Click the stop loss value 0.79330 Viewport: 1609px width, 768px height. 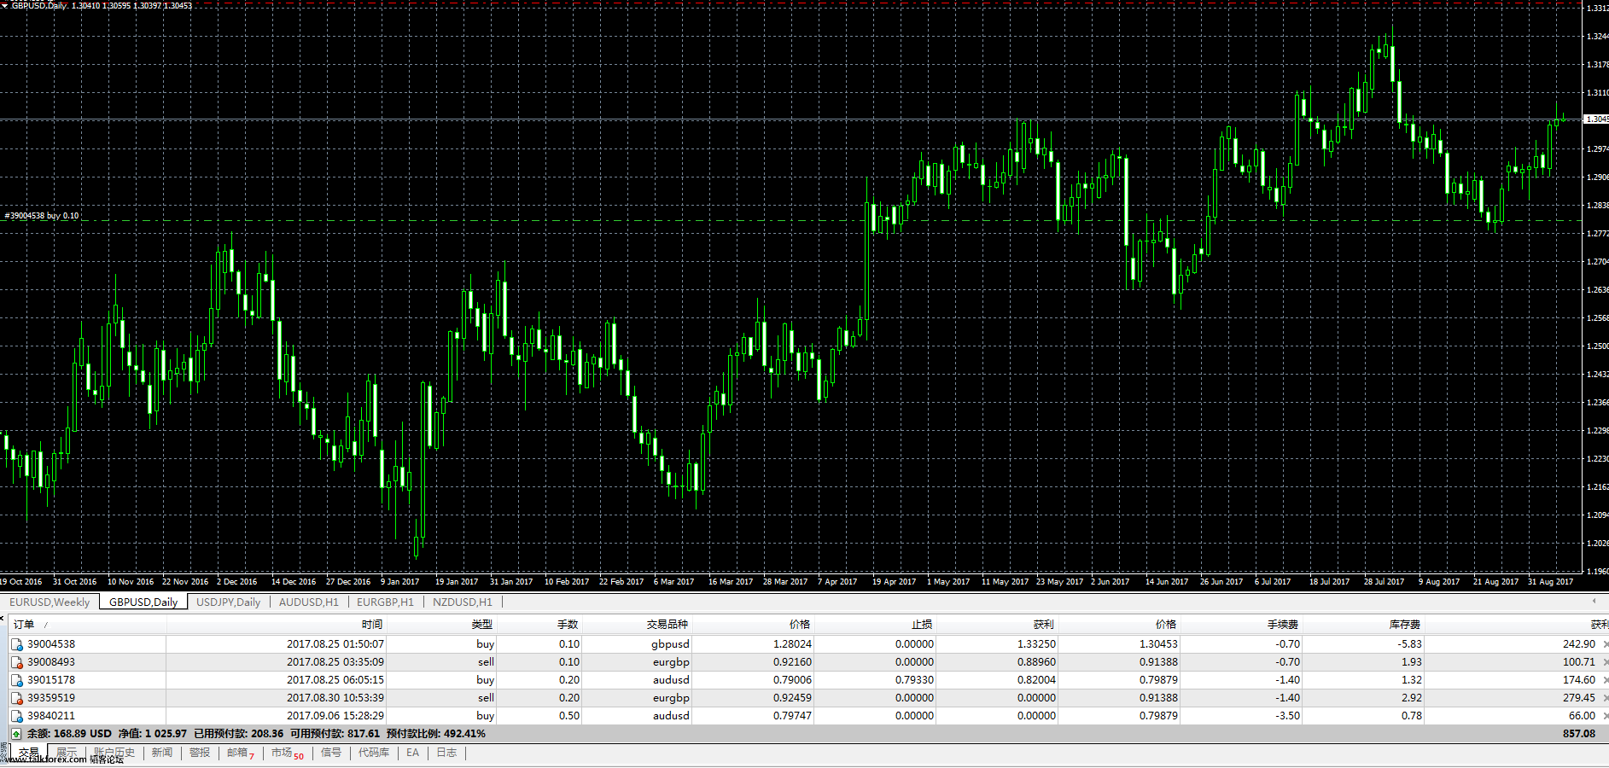click(x=914, y=680)
